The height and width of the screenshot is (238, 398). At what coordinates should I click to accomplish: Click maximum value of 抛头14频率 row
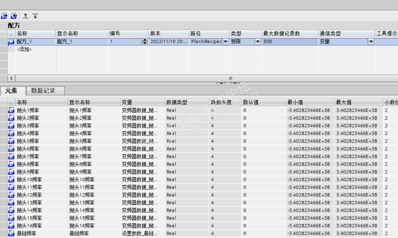pyautogui.click(x=359, y=210)
